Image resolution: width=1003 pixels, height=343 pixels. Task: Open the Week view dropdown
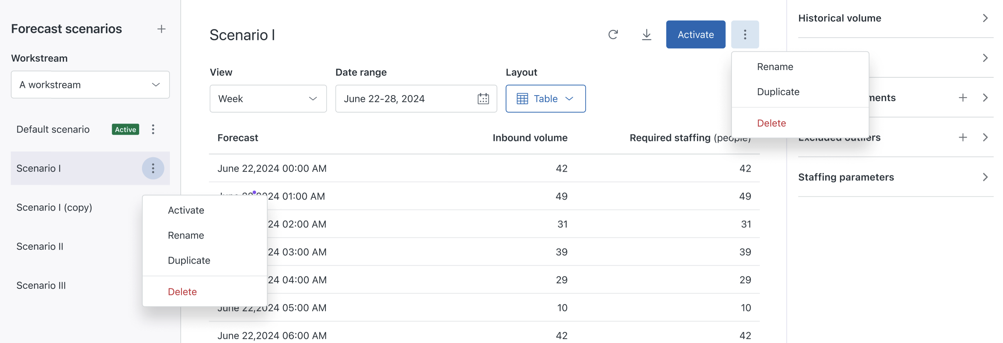268,99
